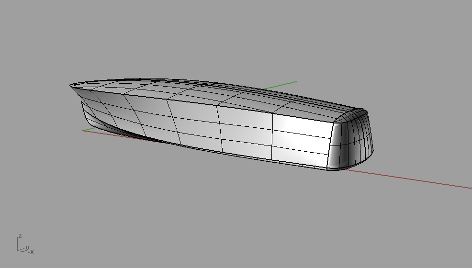
Task: Click the z label on the axes icon
Action: click(x=20, y=236)
